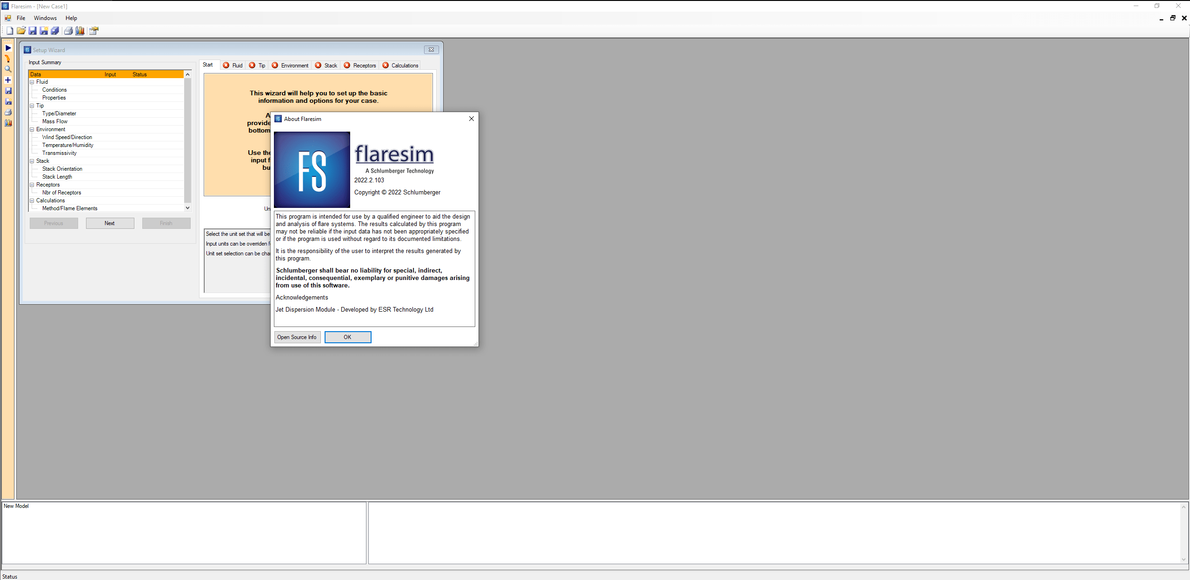Click Open Source Info button
This screenshot has height=580, width=1190.
tap(296, 337)
